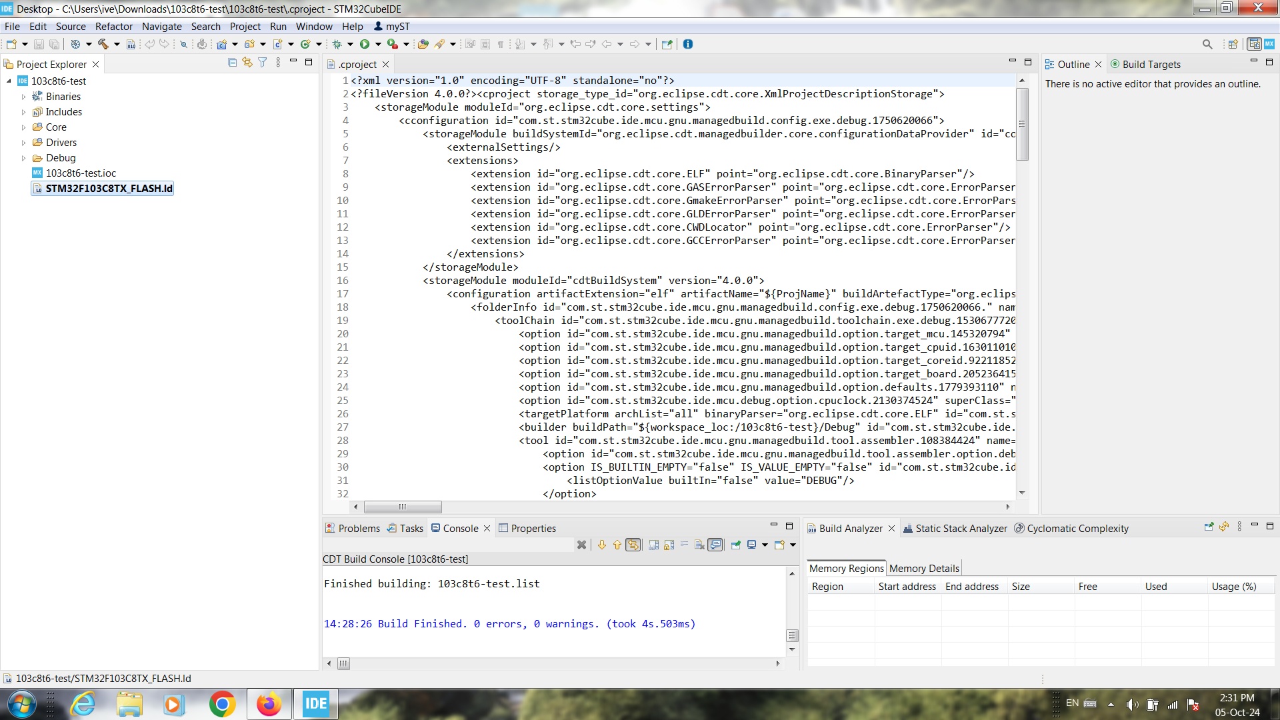Click the New file toolbar icon
The image size is (1280, 720).
(11, 44)
